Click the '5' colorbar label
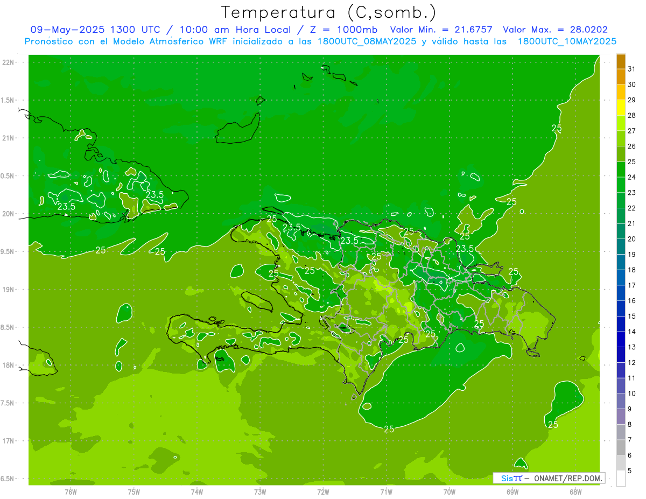This screenshot has width=646, height=499. pyautogui.click(x=630, y=470)
